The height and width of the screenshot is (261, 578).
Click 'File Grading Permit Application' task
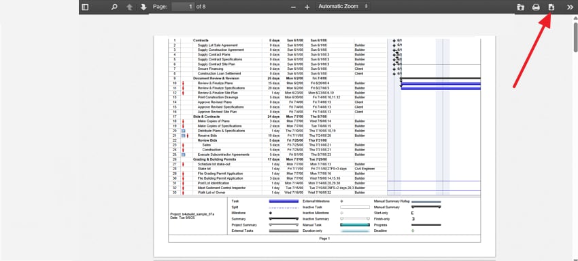(220, 174)
